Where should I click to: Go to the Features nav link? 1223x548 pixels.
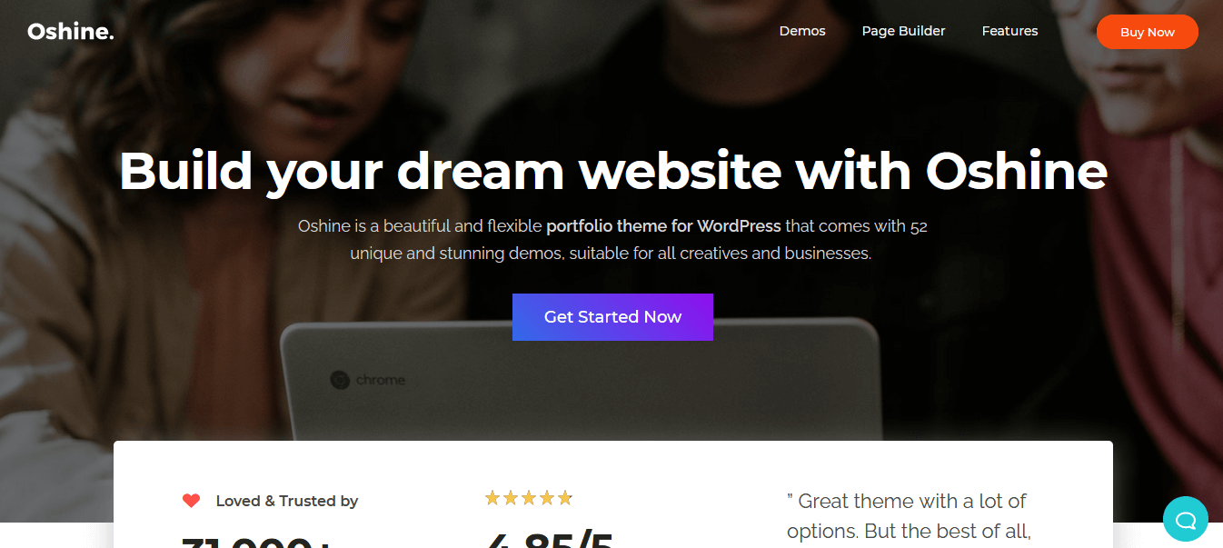click(x=1009, y=31)
